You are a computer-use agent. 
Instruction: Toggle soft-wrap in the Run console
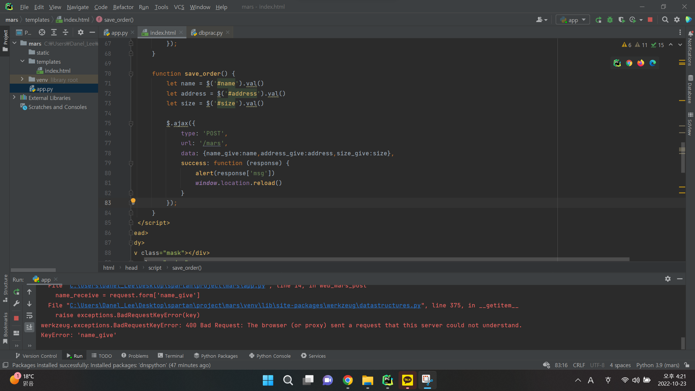(29, 316)
